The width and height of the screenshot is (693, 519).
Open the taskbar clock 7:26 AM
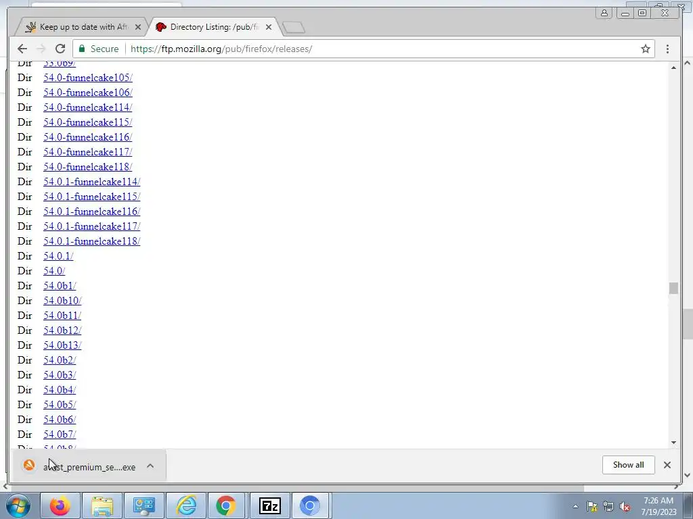coord(658,506)
